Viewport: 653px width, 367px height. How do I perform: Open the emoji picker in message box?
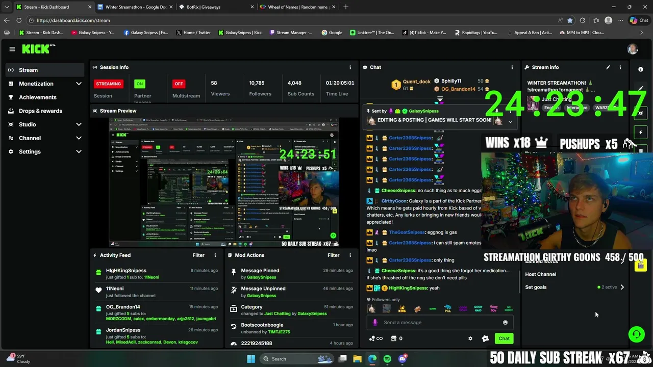click(x=505, y=323)
